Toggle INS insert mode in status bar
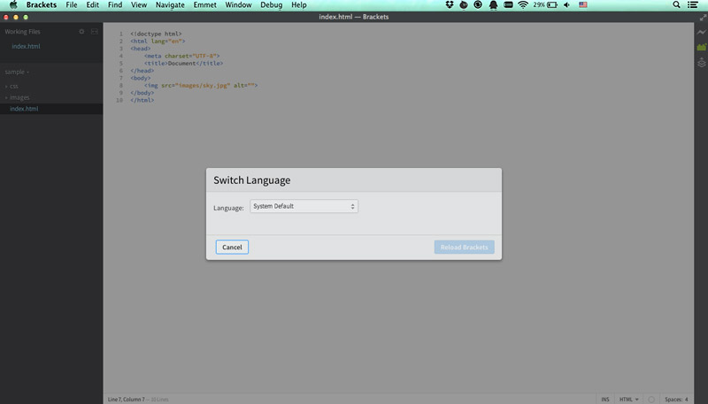This screenshot has height=404, width=708. point(605,399)
